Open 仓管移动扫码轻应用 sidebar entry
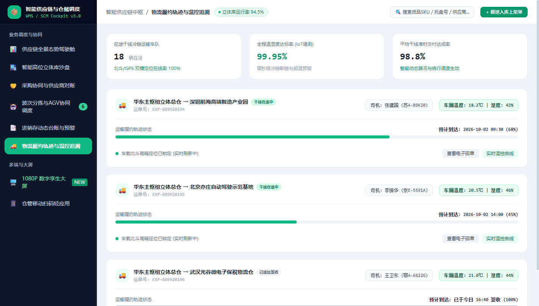539x306 pixels. tap(48, 203)
